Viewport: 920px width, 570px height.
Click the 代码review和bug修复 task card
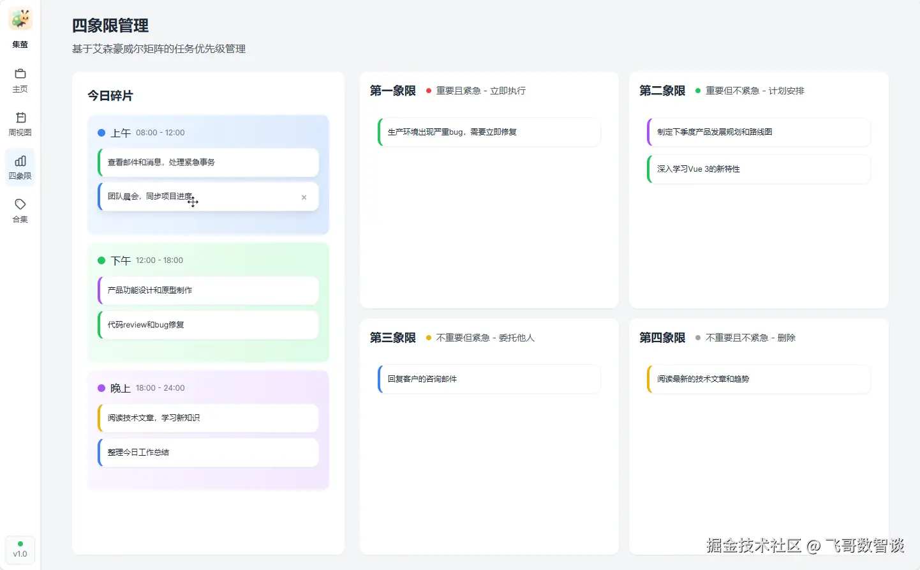[209, 324]
